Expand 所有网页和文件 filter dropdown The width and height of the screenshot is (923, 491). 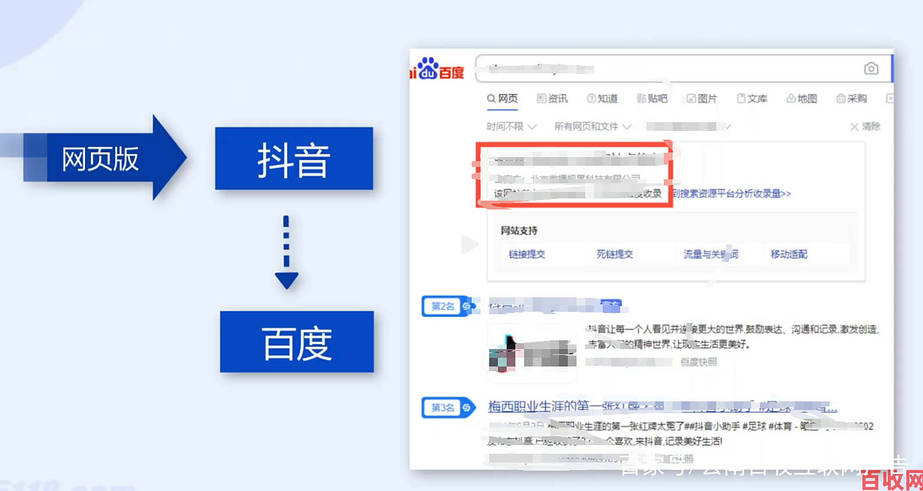pos(592,126)
